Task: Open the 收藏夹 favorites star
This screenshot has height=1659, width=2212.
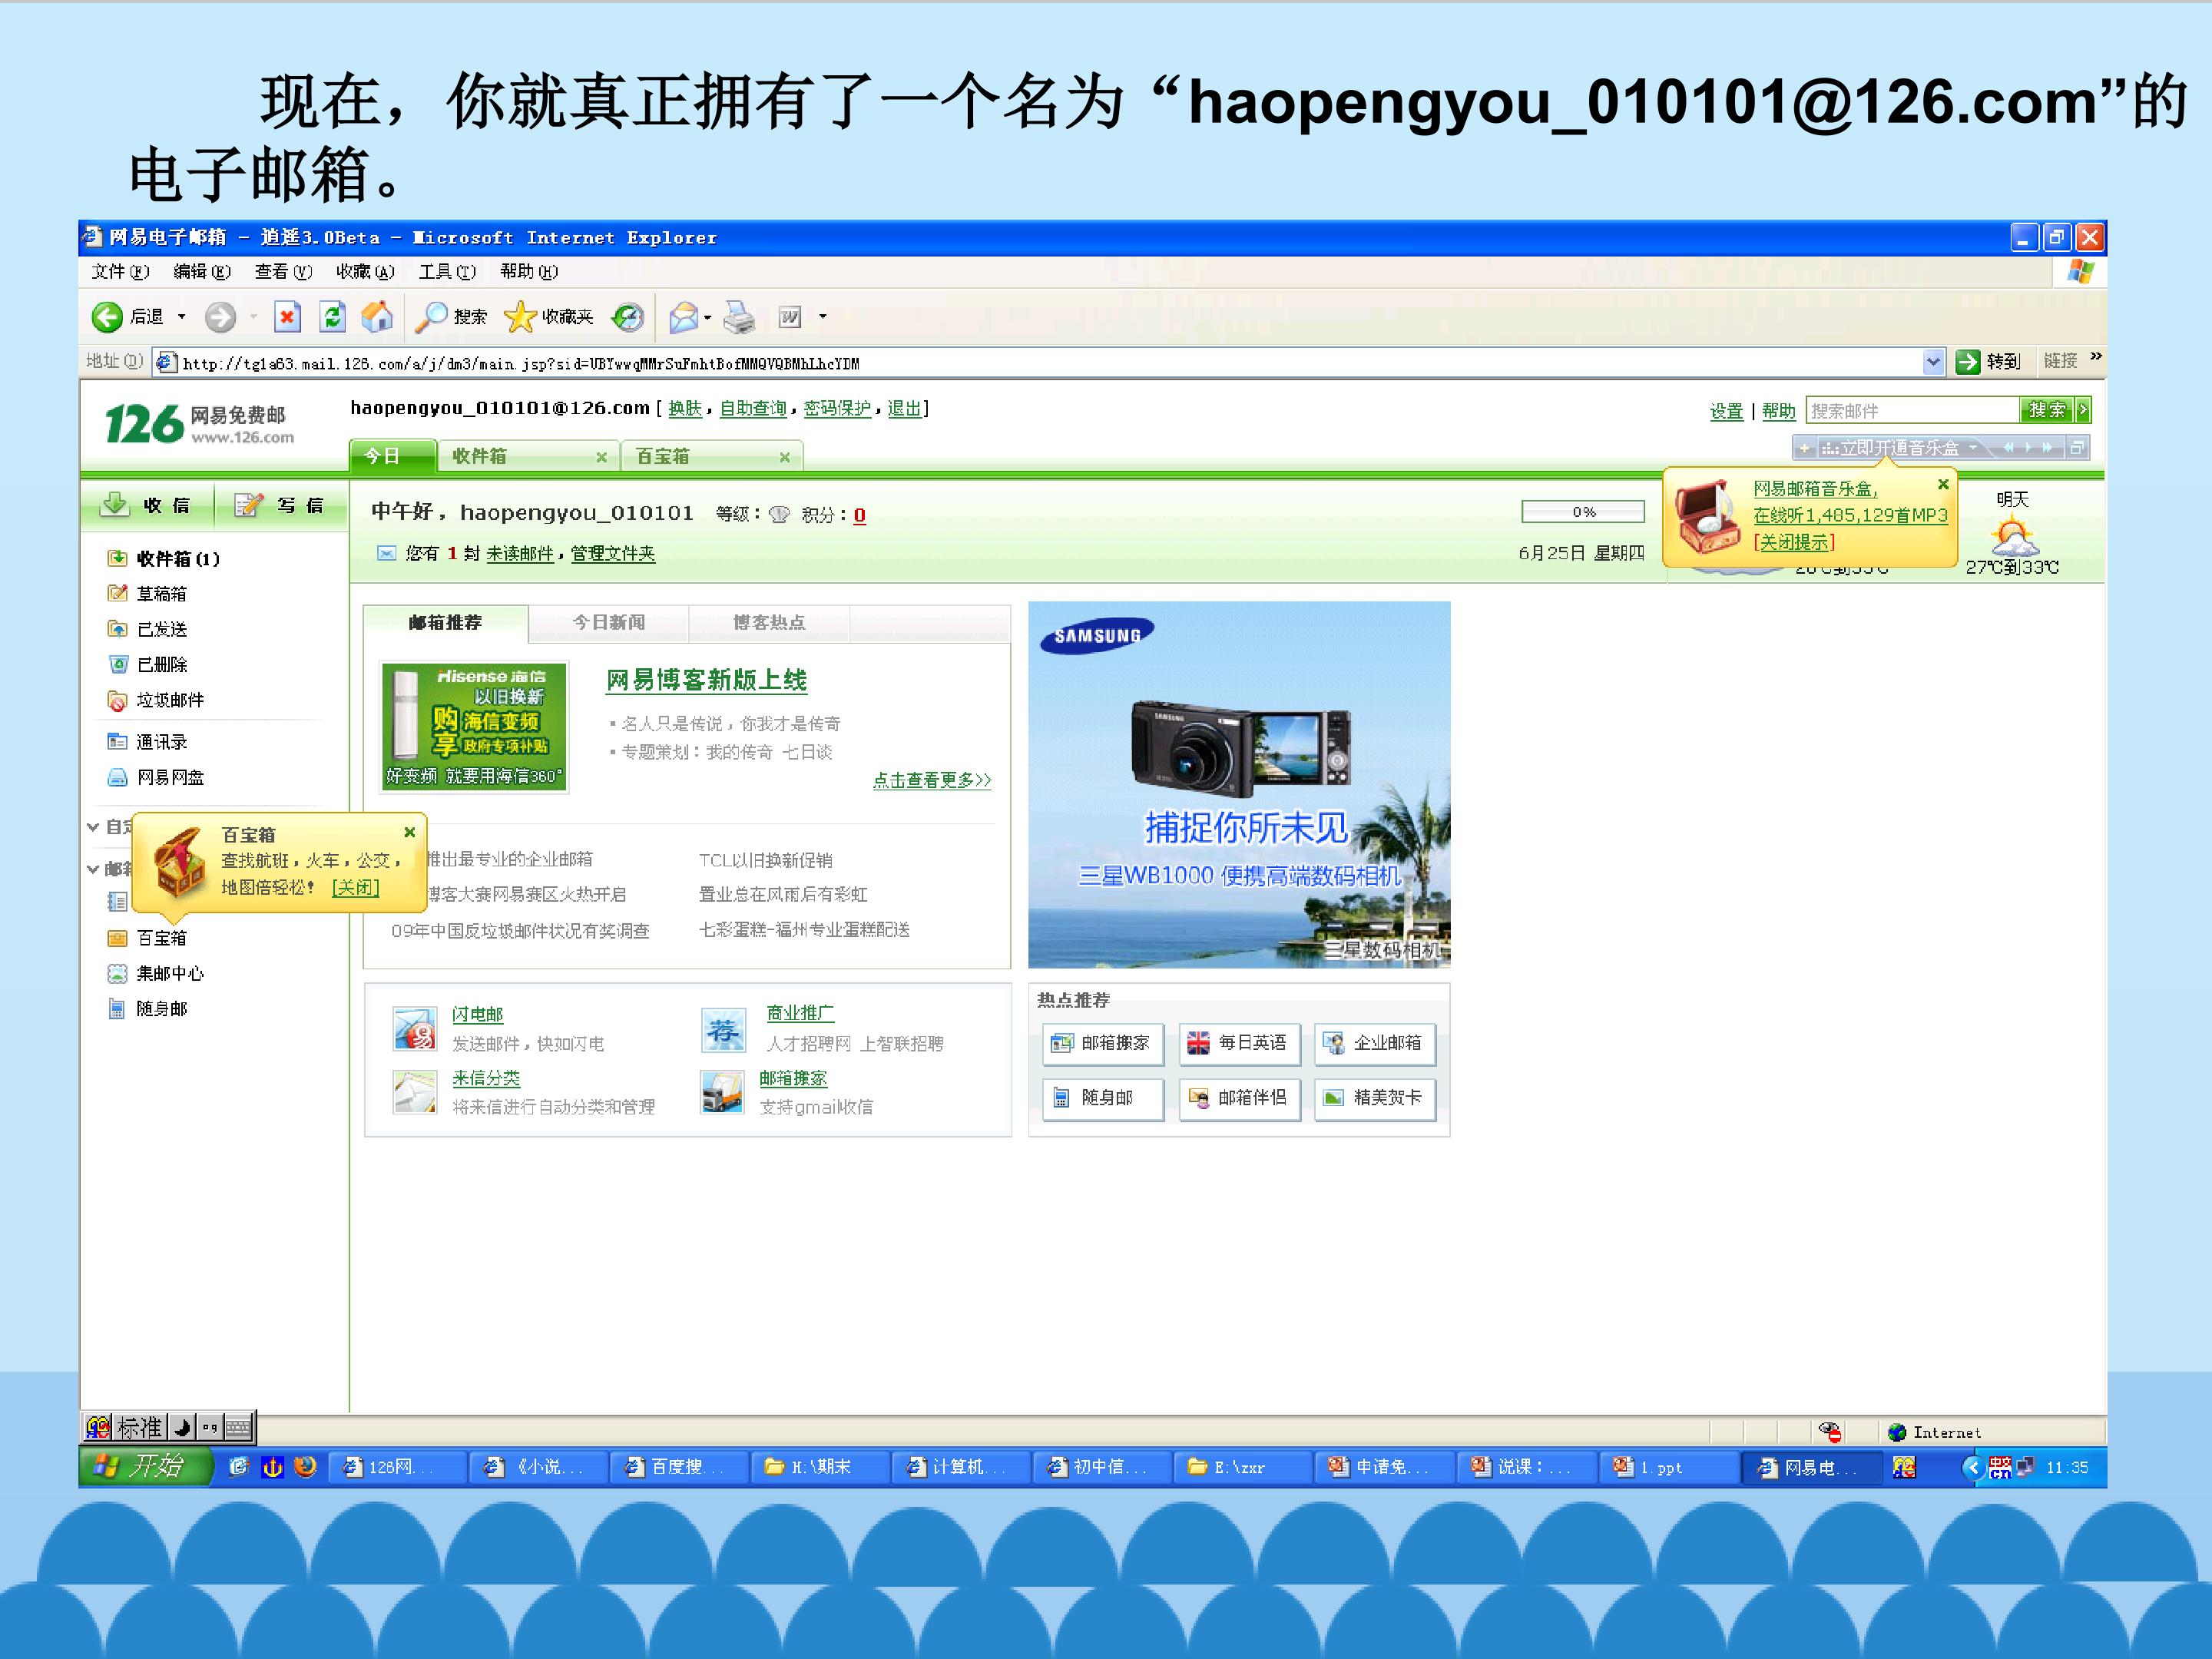Action: coord(548,317)
